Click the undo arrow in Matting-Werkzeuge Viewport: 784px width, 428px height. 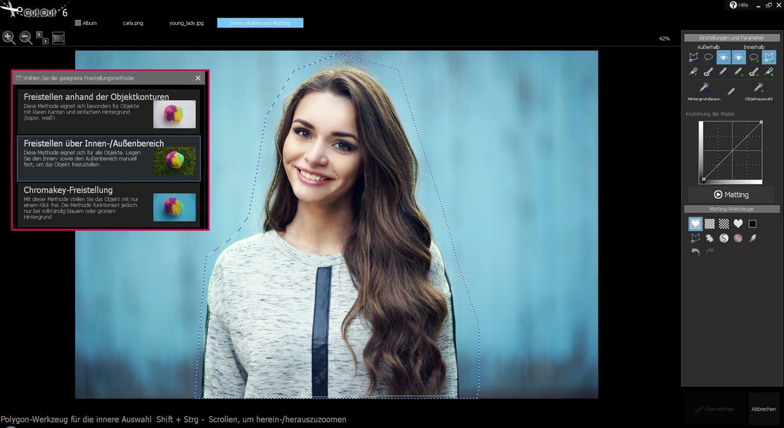click(695, 252)
